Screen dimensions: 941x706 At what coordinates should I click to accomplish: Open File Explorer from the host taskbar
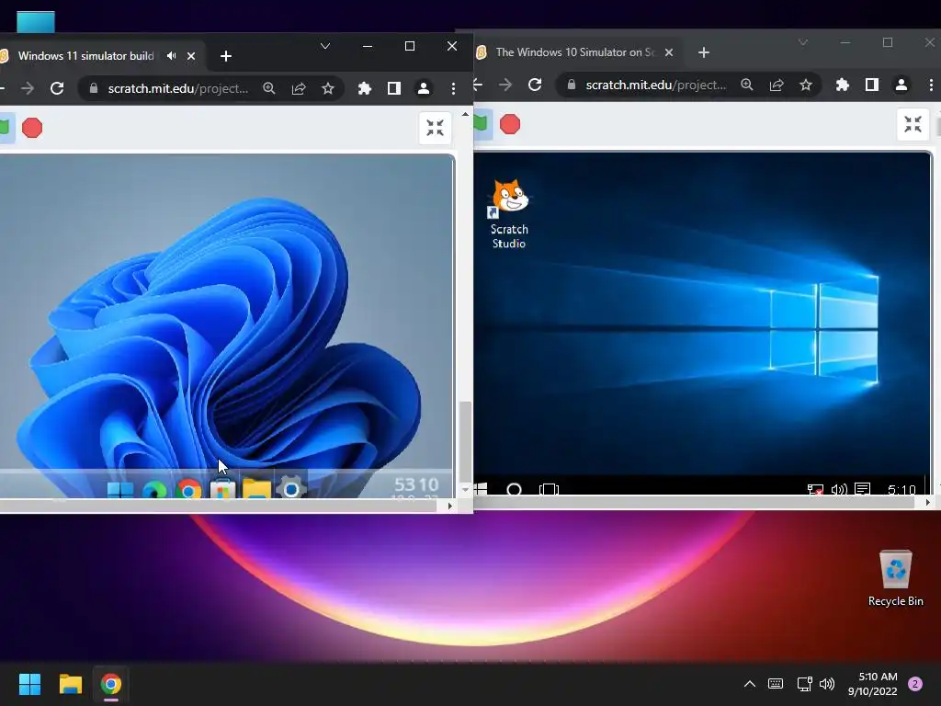[70, 684]
